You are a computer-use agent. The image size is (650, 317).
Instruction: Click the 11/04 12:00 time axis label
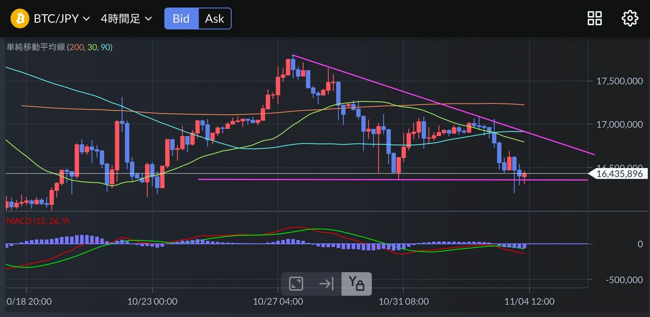(x=529, y=301)
